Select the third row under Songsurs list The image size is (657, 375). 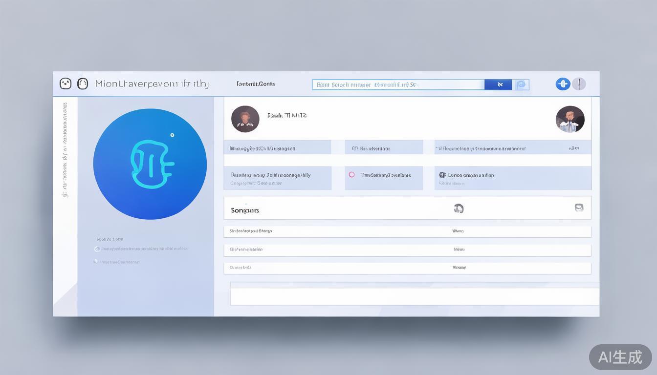point(407,268)
